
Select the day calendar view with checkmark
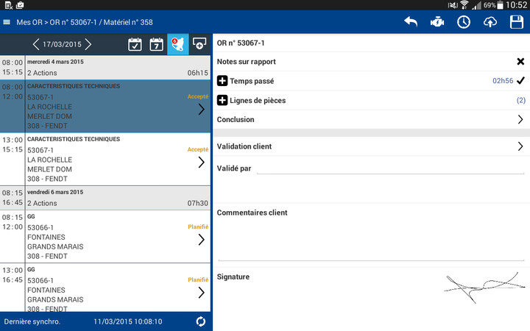(x=135, y=44)
